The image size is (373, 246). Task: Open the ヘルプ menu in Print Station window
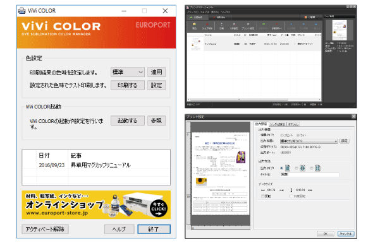point(225,12)
